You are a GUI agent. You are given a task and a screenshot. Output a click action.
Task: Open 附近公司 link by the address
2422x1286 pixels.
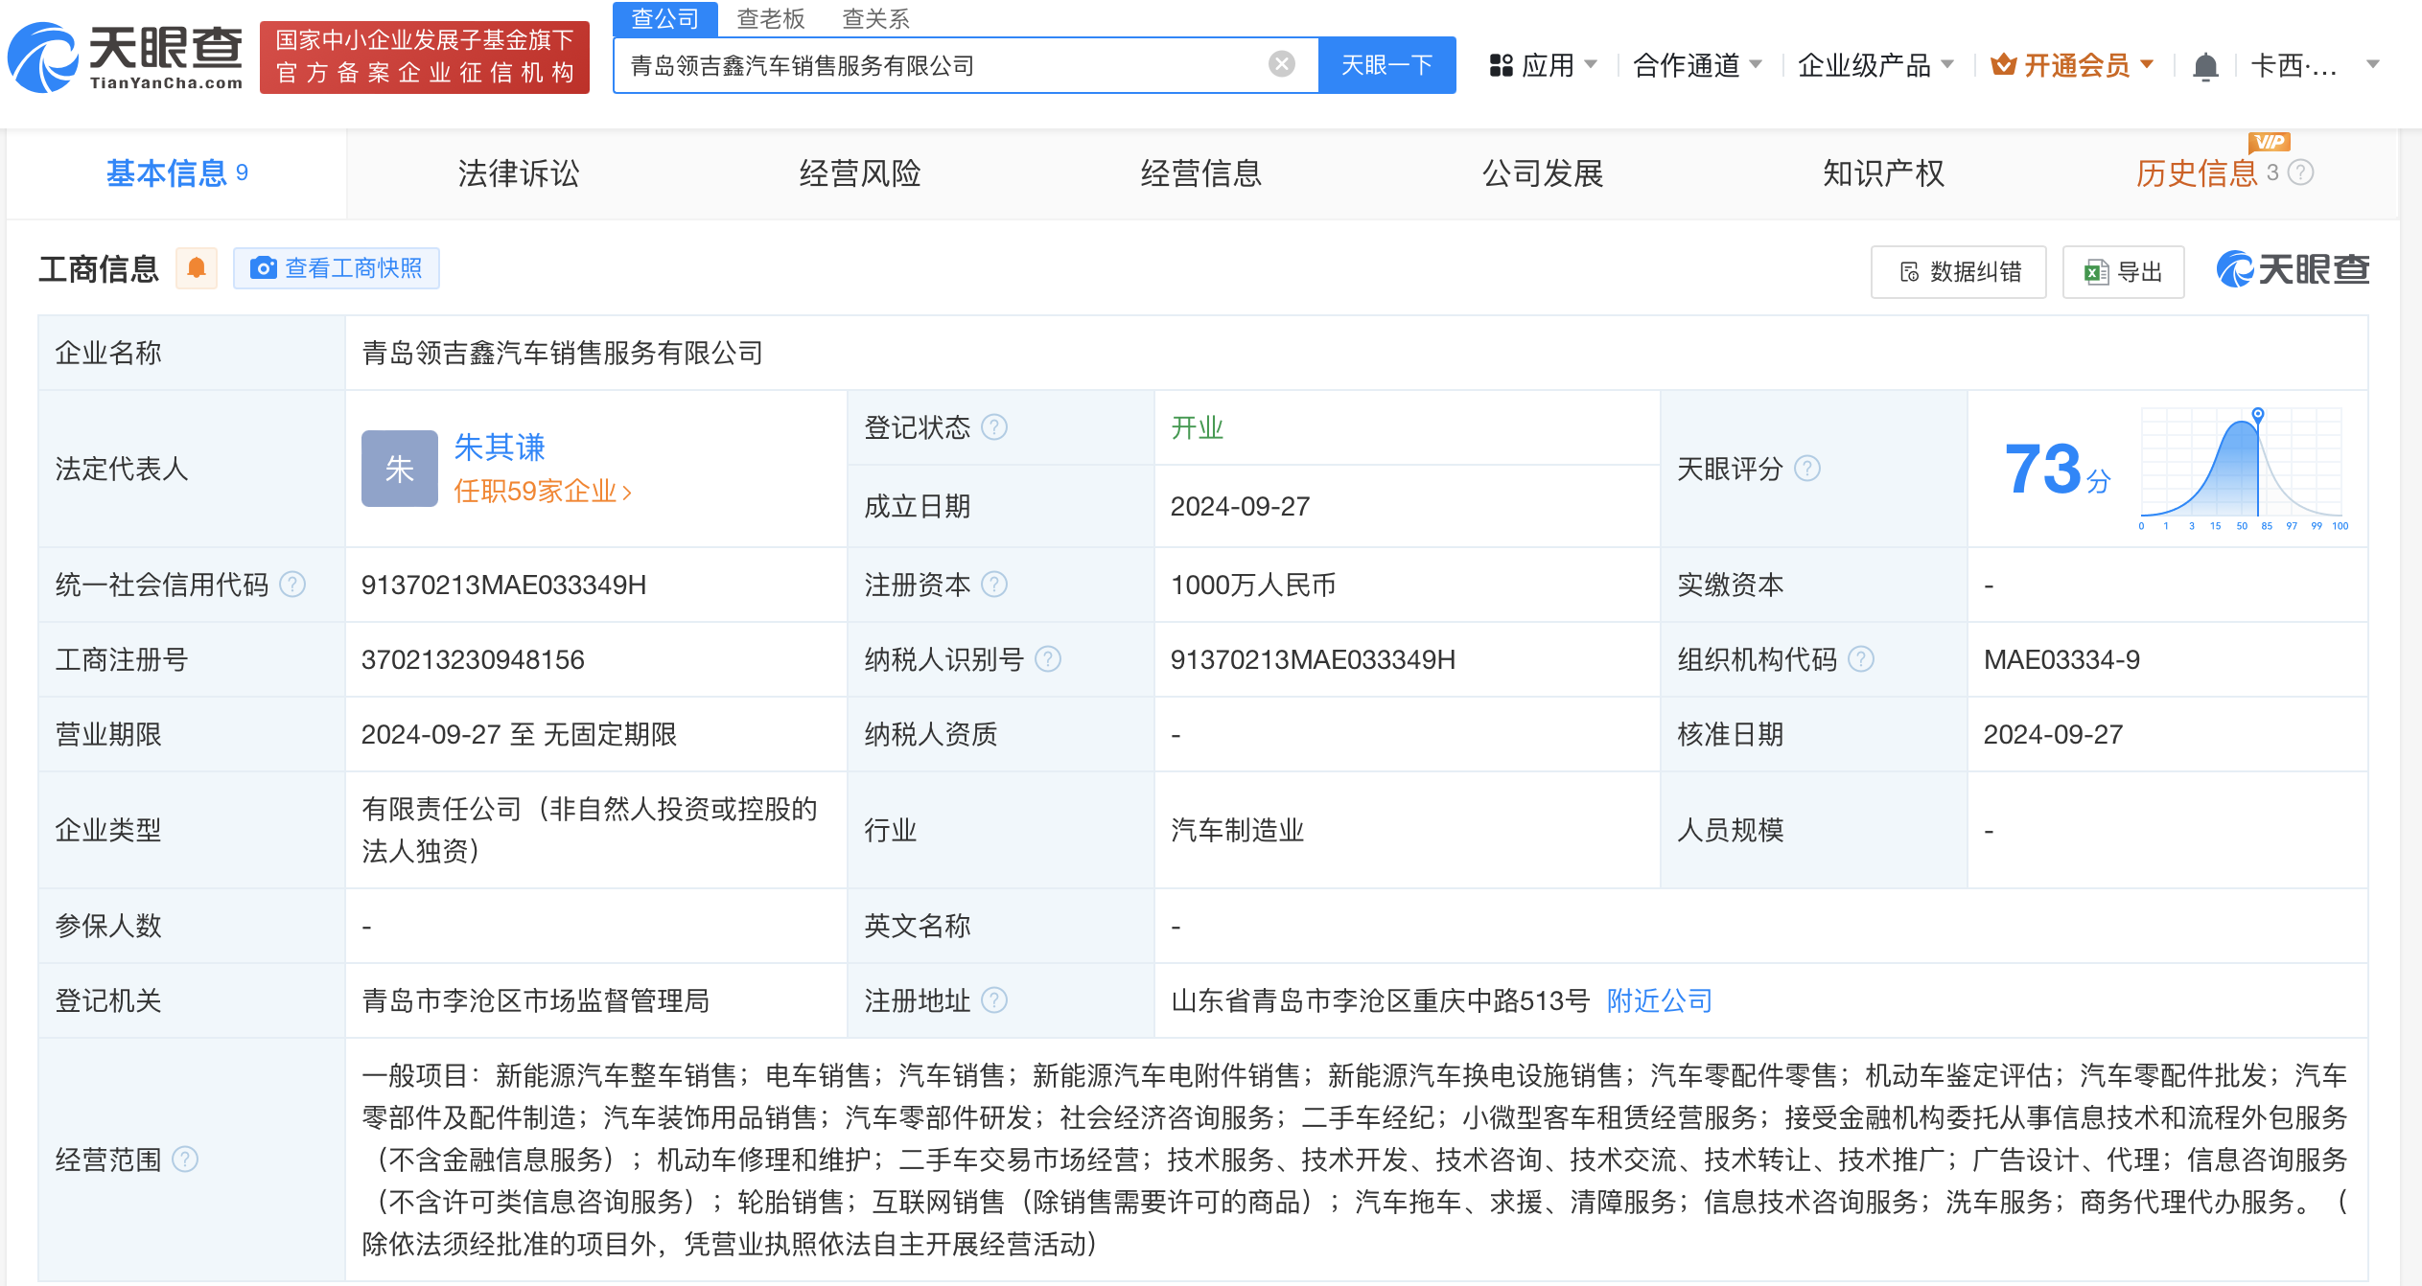1659,1000
